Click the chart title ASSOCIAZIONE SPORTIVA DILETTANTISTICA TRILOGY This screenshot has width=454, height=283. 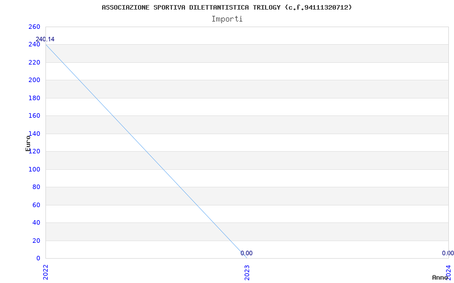coord(226,7)
